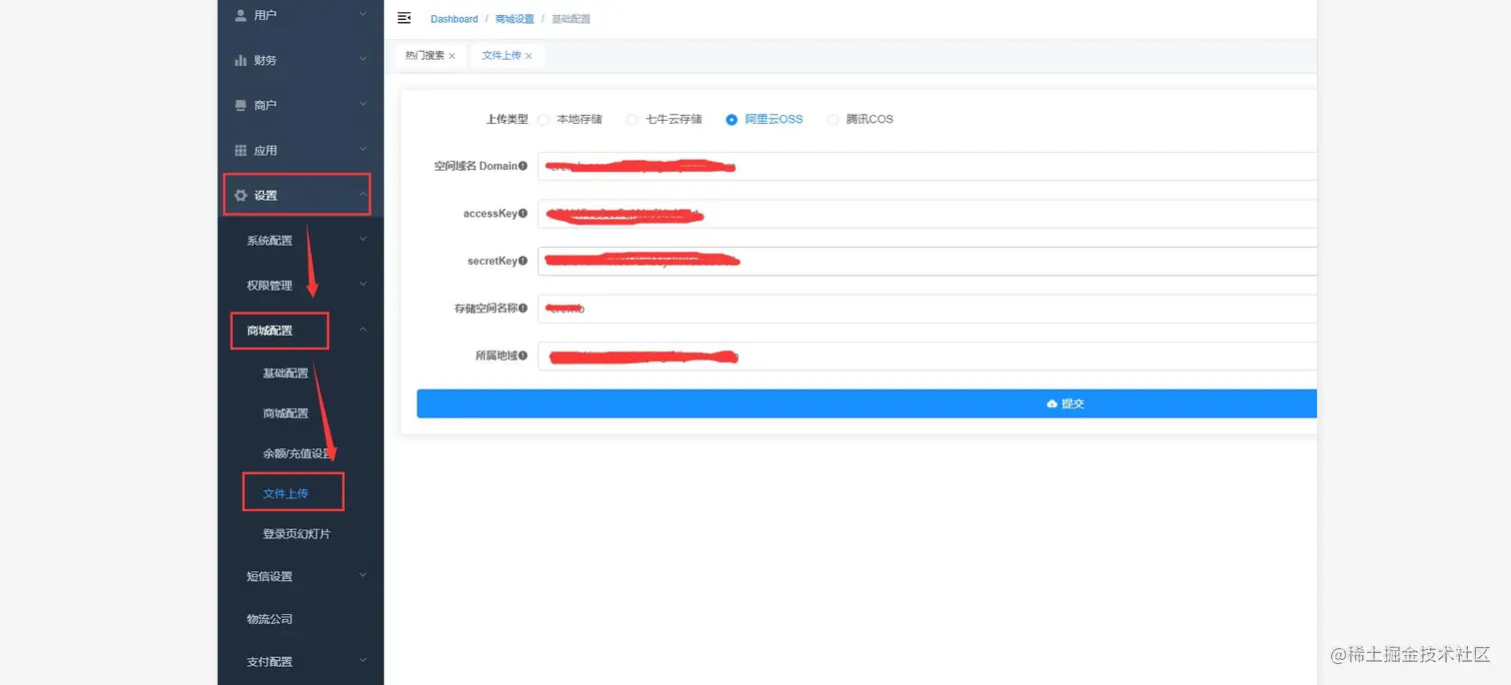Open 支付配置 in sidebar
The height and width of the screenshot is (685, 1511).
[x=270, y=661]
